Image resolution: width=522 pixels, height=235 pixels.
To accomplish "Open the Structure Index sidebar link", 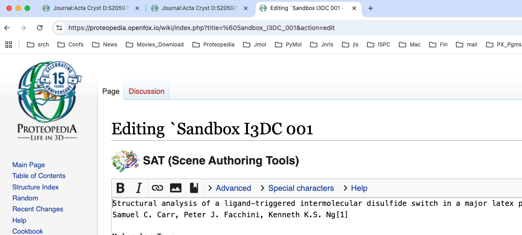I will point(36,187).
